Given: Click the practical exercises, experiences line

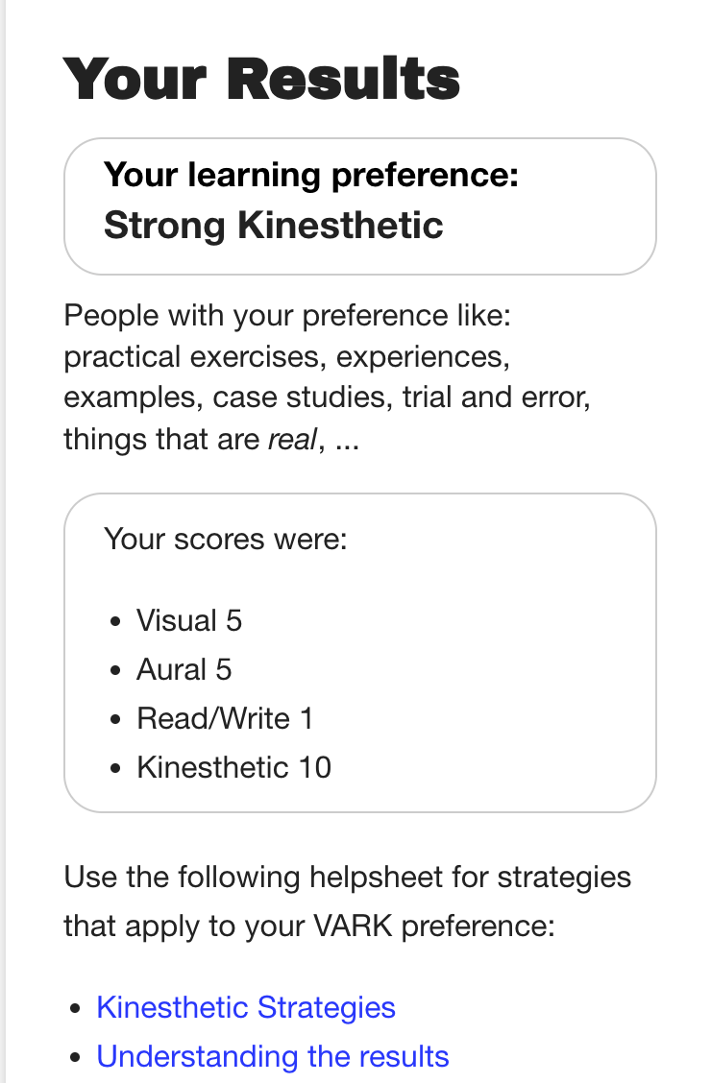Looking at the screenshot, I should pos(285,356).
